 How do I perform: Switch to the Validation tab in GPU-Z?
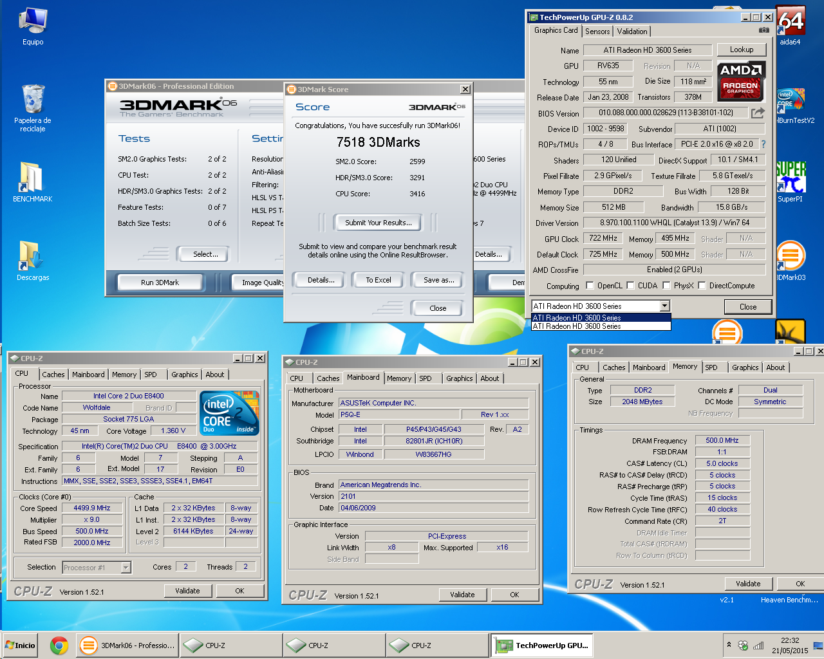click(x=632, y=31)
